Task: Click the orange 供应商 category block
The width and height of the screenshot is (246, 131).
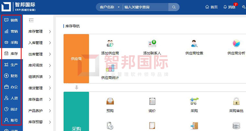Action: coord(76,59)
